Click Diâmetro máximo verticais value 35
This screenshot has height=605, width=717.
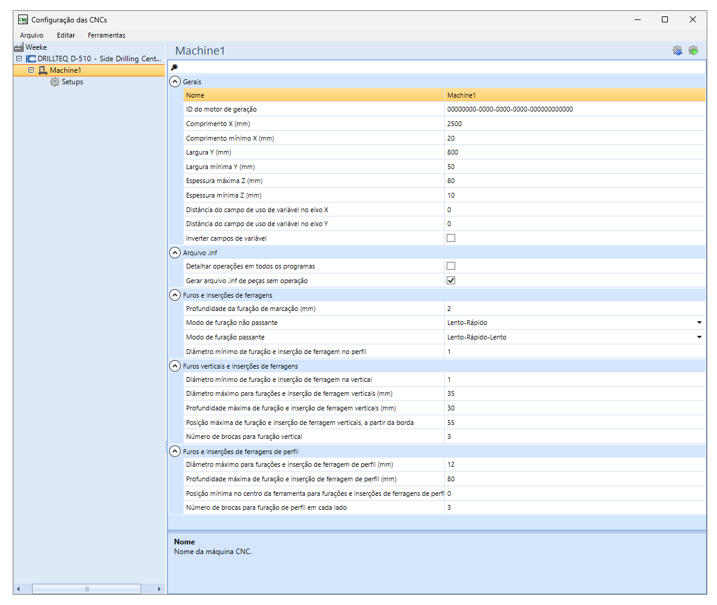pos(575,393)
